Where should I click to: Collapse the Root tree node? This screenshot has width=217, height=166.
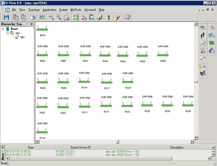coord(3,29)
